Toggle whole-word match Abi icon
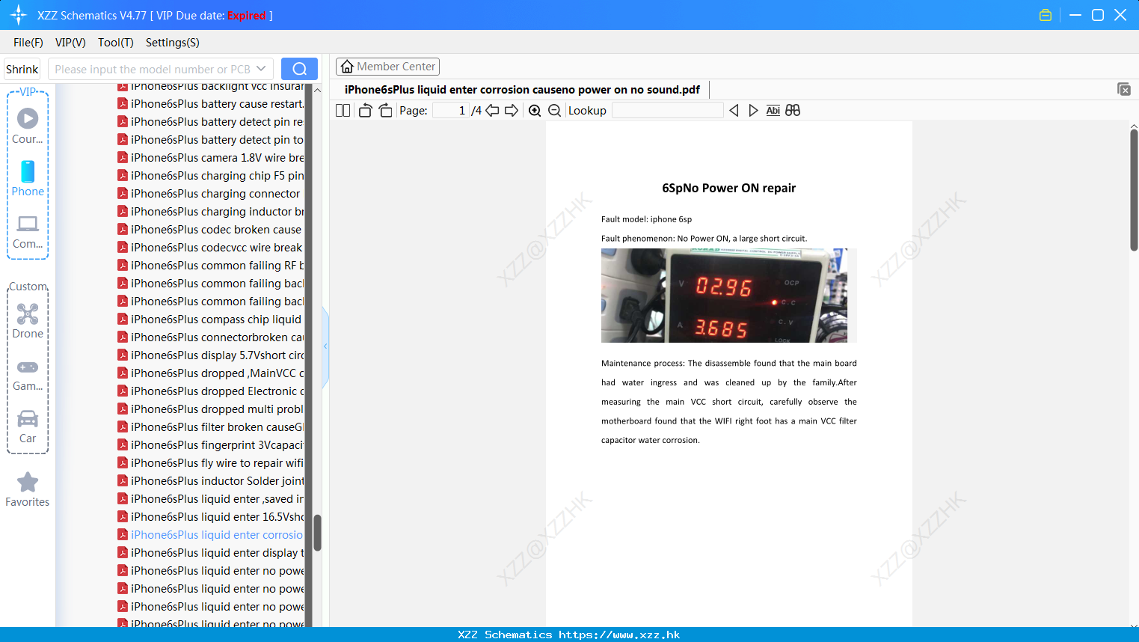 coord(773,111)
